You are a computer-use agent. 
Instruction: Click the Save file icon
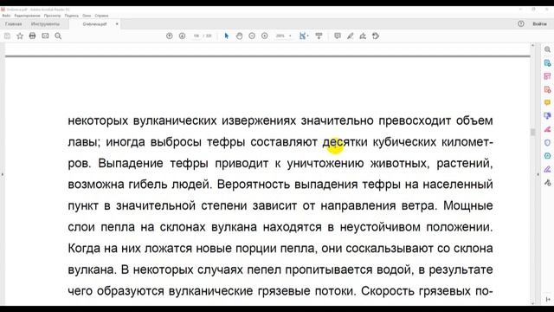pos(7,36)
